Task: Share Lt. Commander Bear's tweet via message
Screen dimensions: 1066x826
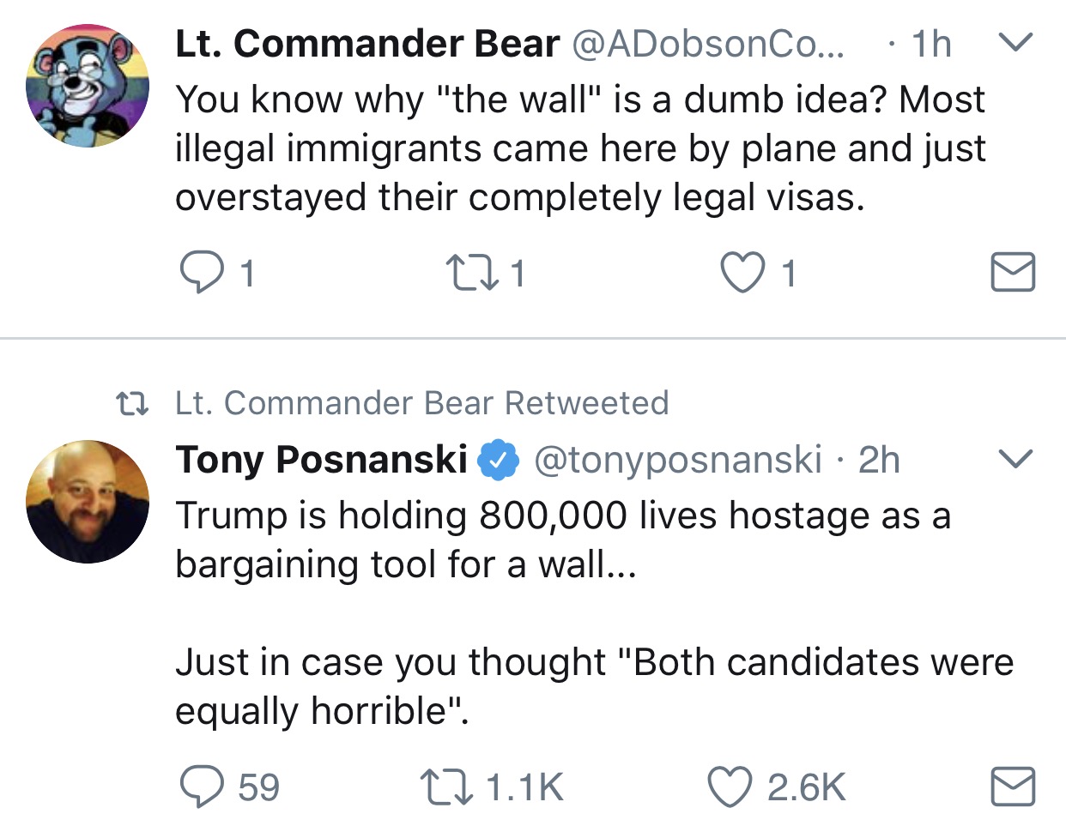Action: 1013,272
